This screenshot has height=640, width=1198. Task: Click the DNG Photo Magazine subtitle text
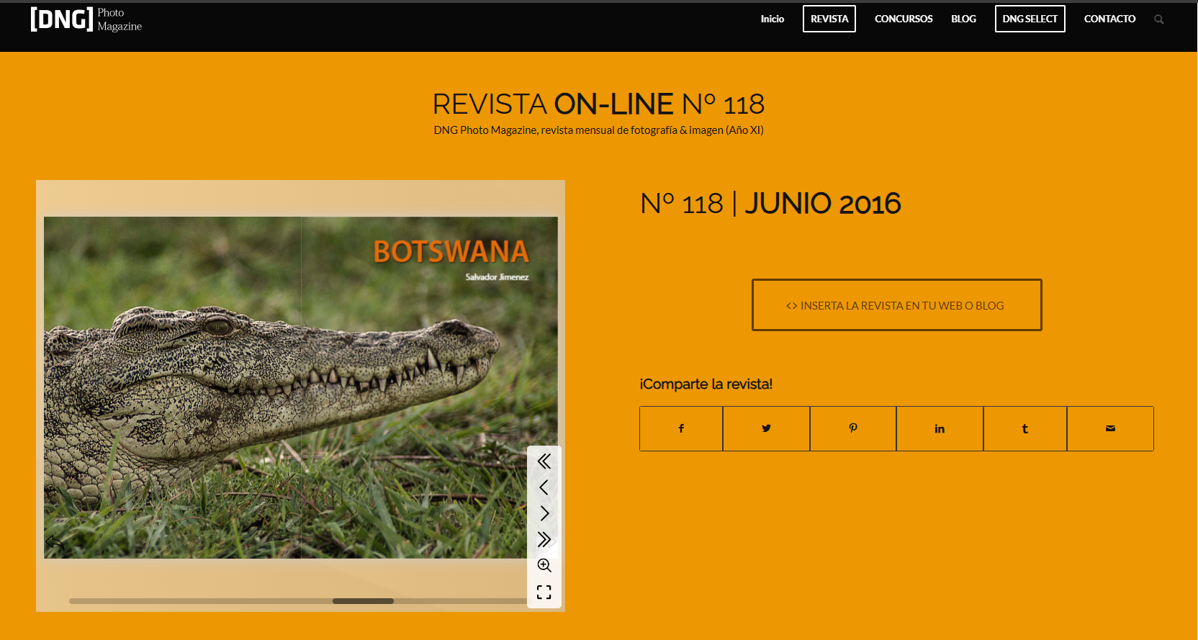598,130
